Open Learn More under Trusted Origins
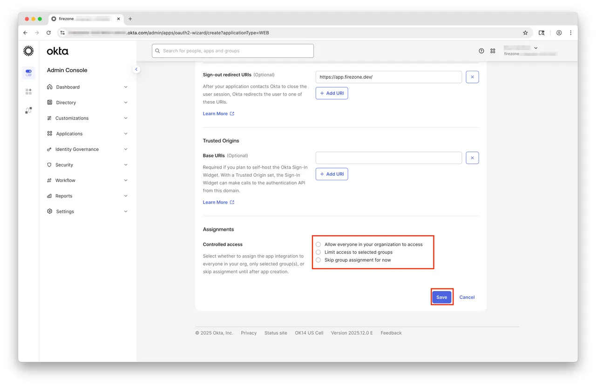Viewport: 596px width, 386px height. point(218,203)
